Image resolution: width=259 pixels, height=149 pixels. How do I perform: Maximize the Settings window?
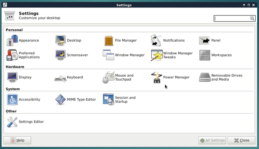[249, 5]
